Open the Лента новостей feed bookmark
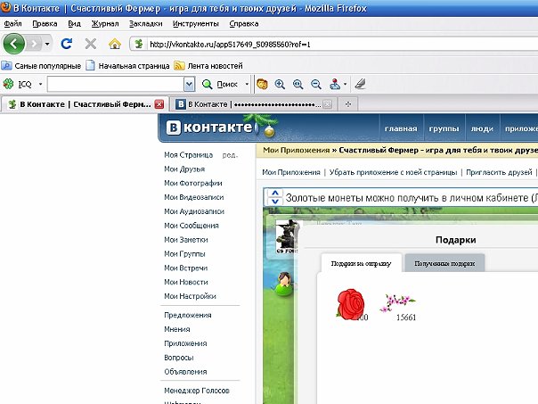Viewport: 538px width, 404px height. pyautogui.click(x=208, y=66)
